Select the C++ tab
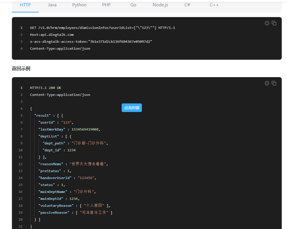This screenshot has width=287, height=229. click(214, 5)
